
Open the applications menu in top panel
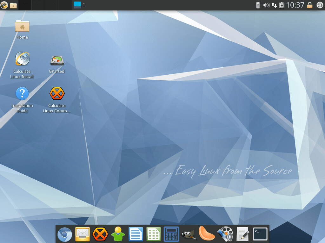[4, 5]
